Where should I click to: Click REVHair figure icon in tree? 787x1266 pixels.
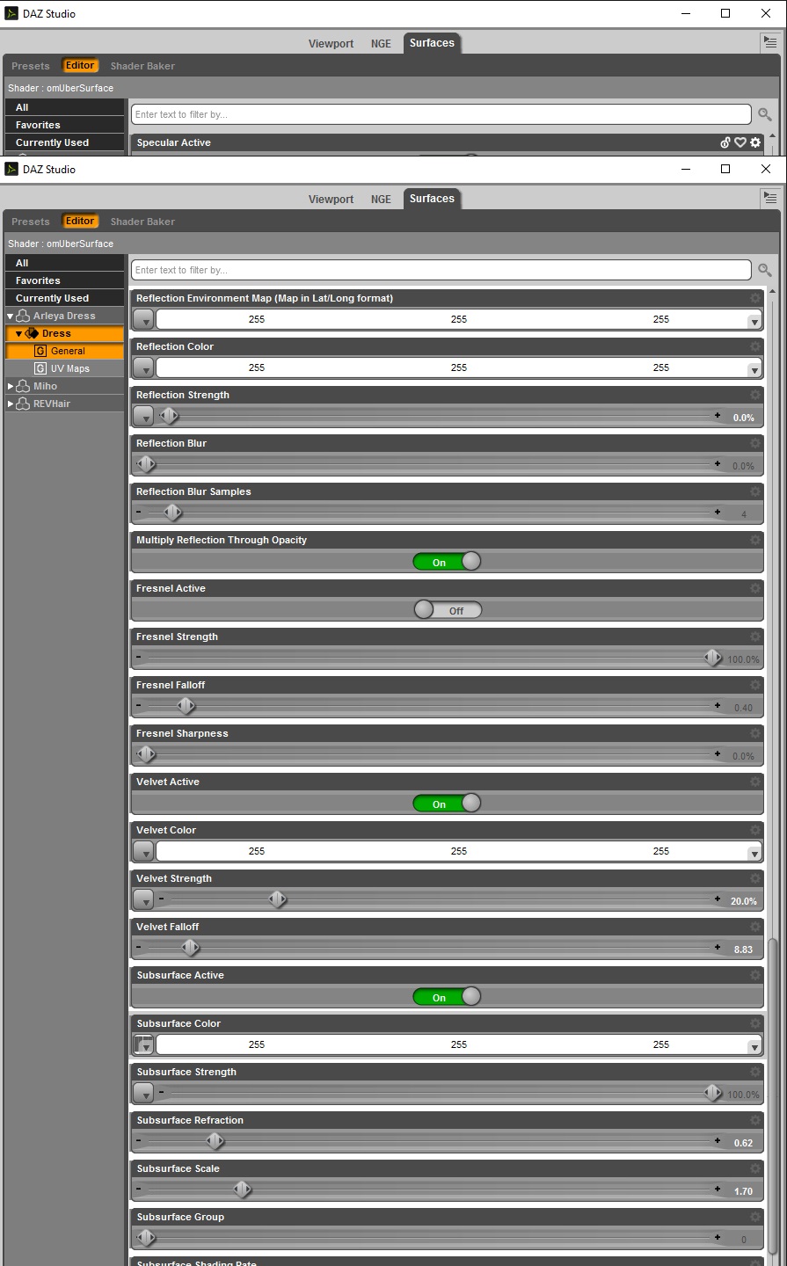coord(24,404)
